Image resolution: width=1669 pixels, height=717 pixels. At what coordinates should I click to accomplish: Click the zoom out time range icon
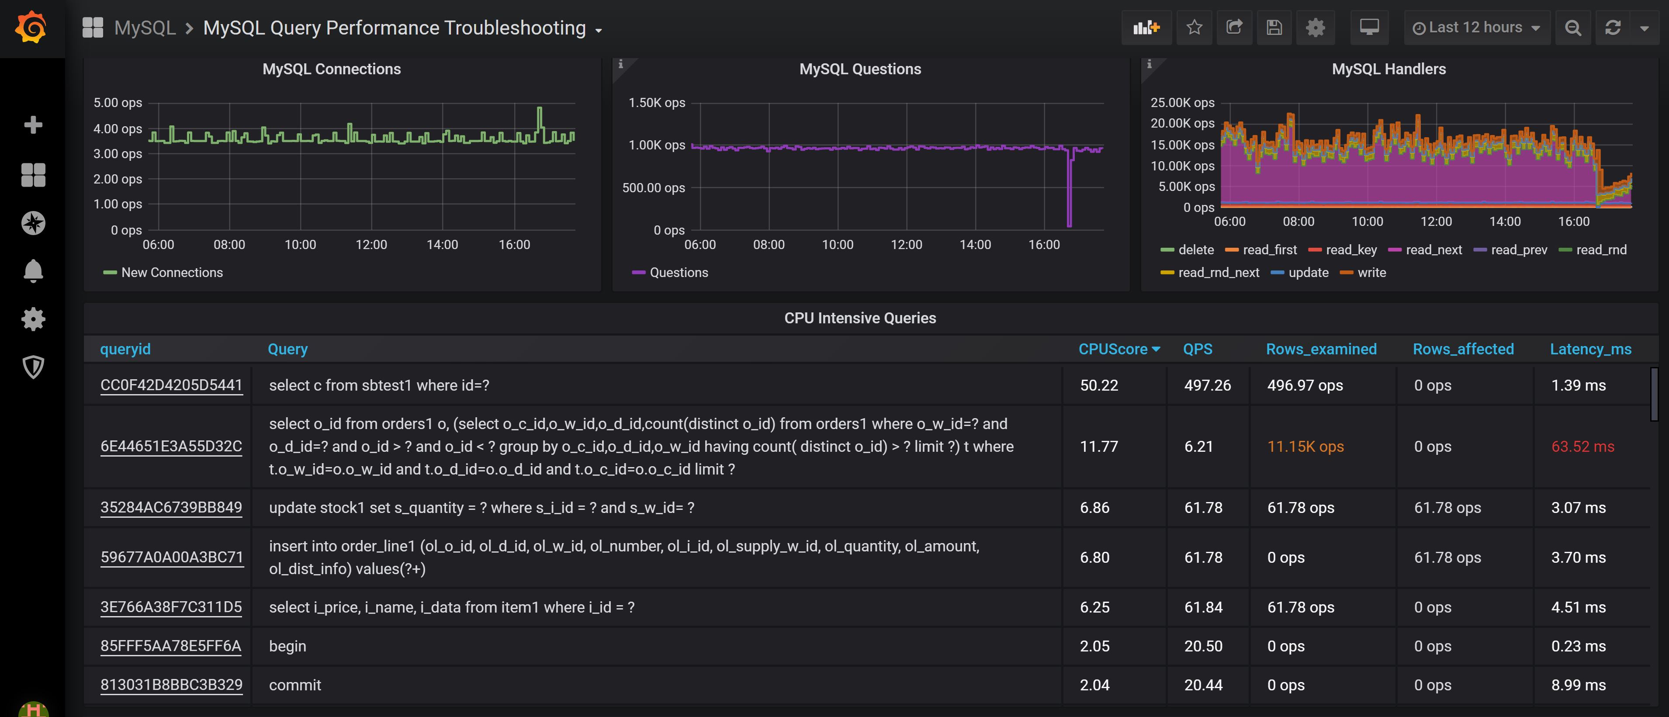pos(1572,28)
